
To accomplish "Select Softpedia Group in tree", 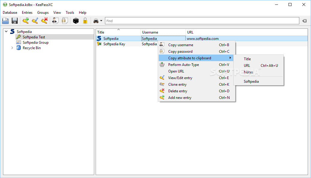I will [36, 43].
